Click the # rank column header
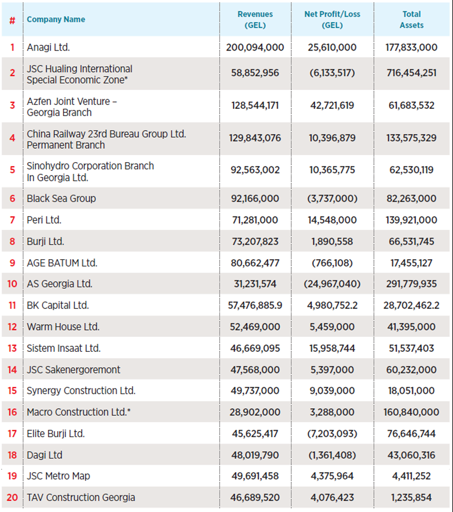453x512 pixels. point(12,21)
